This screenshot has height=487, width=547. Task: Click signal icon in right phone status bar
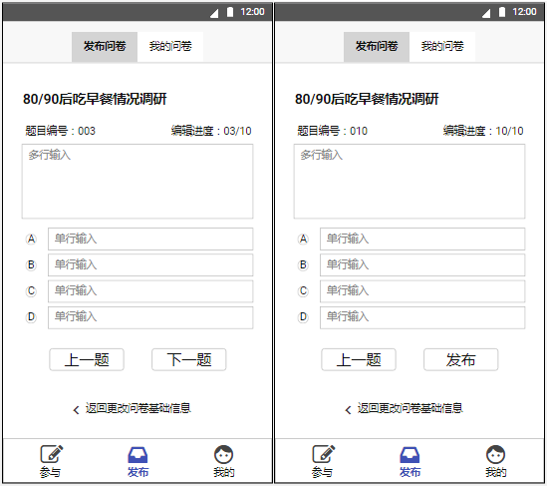486,13
